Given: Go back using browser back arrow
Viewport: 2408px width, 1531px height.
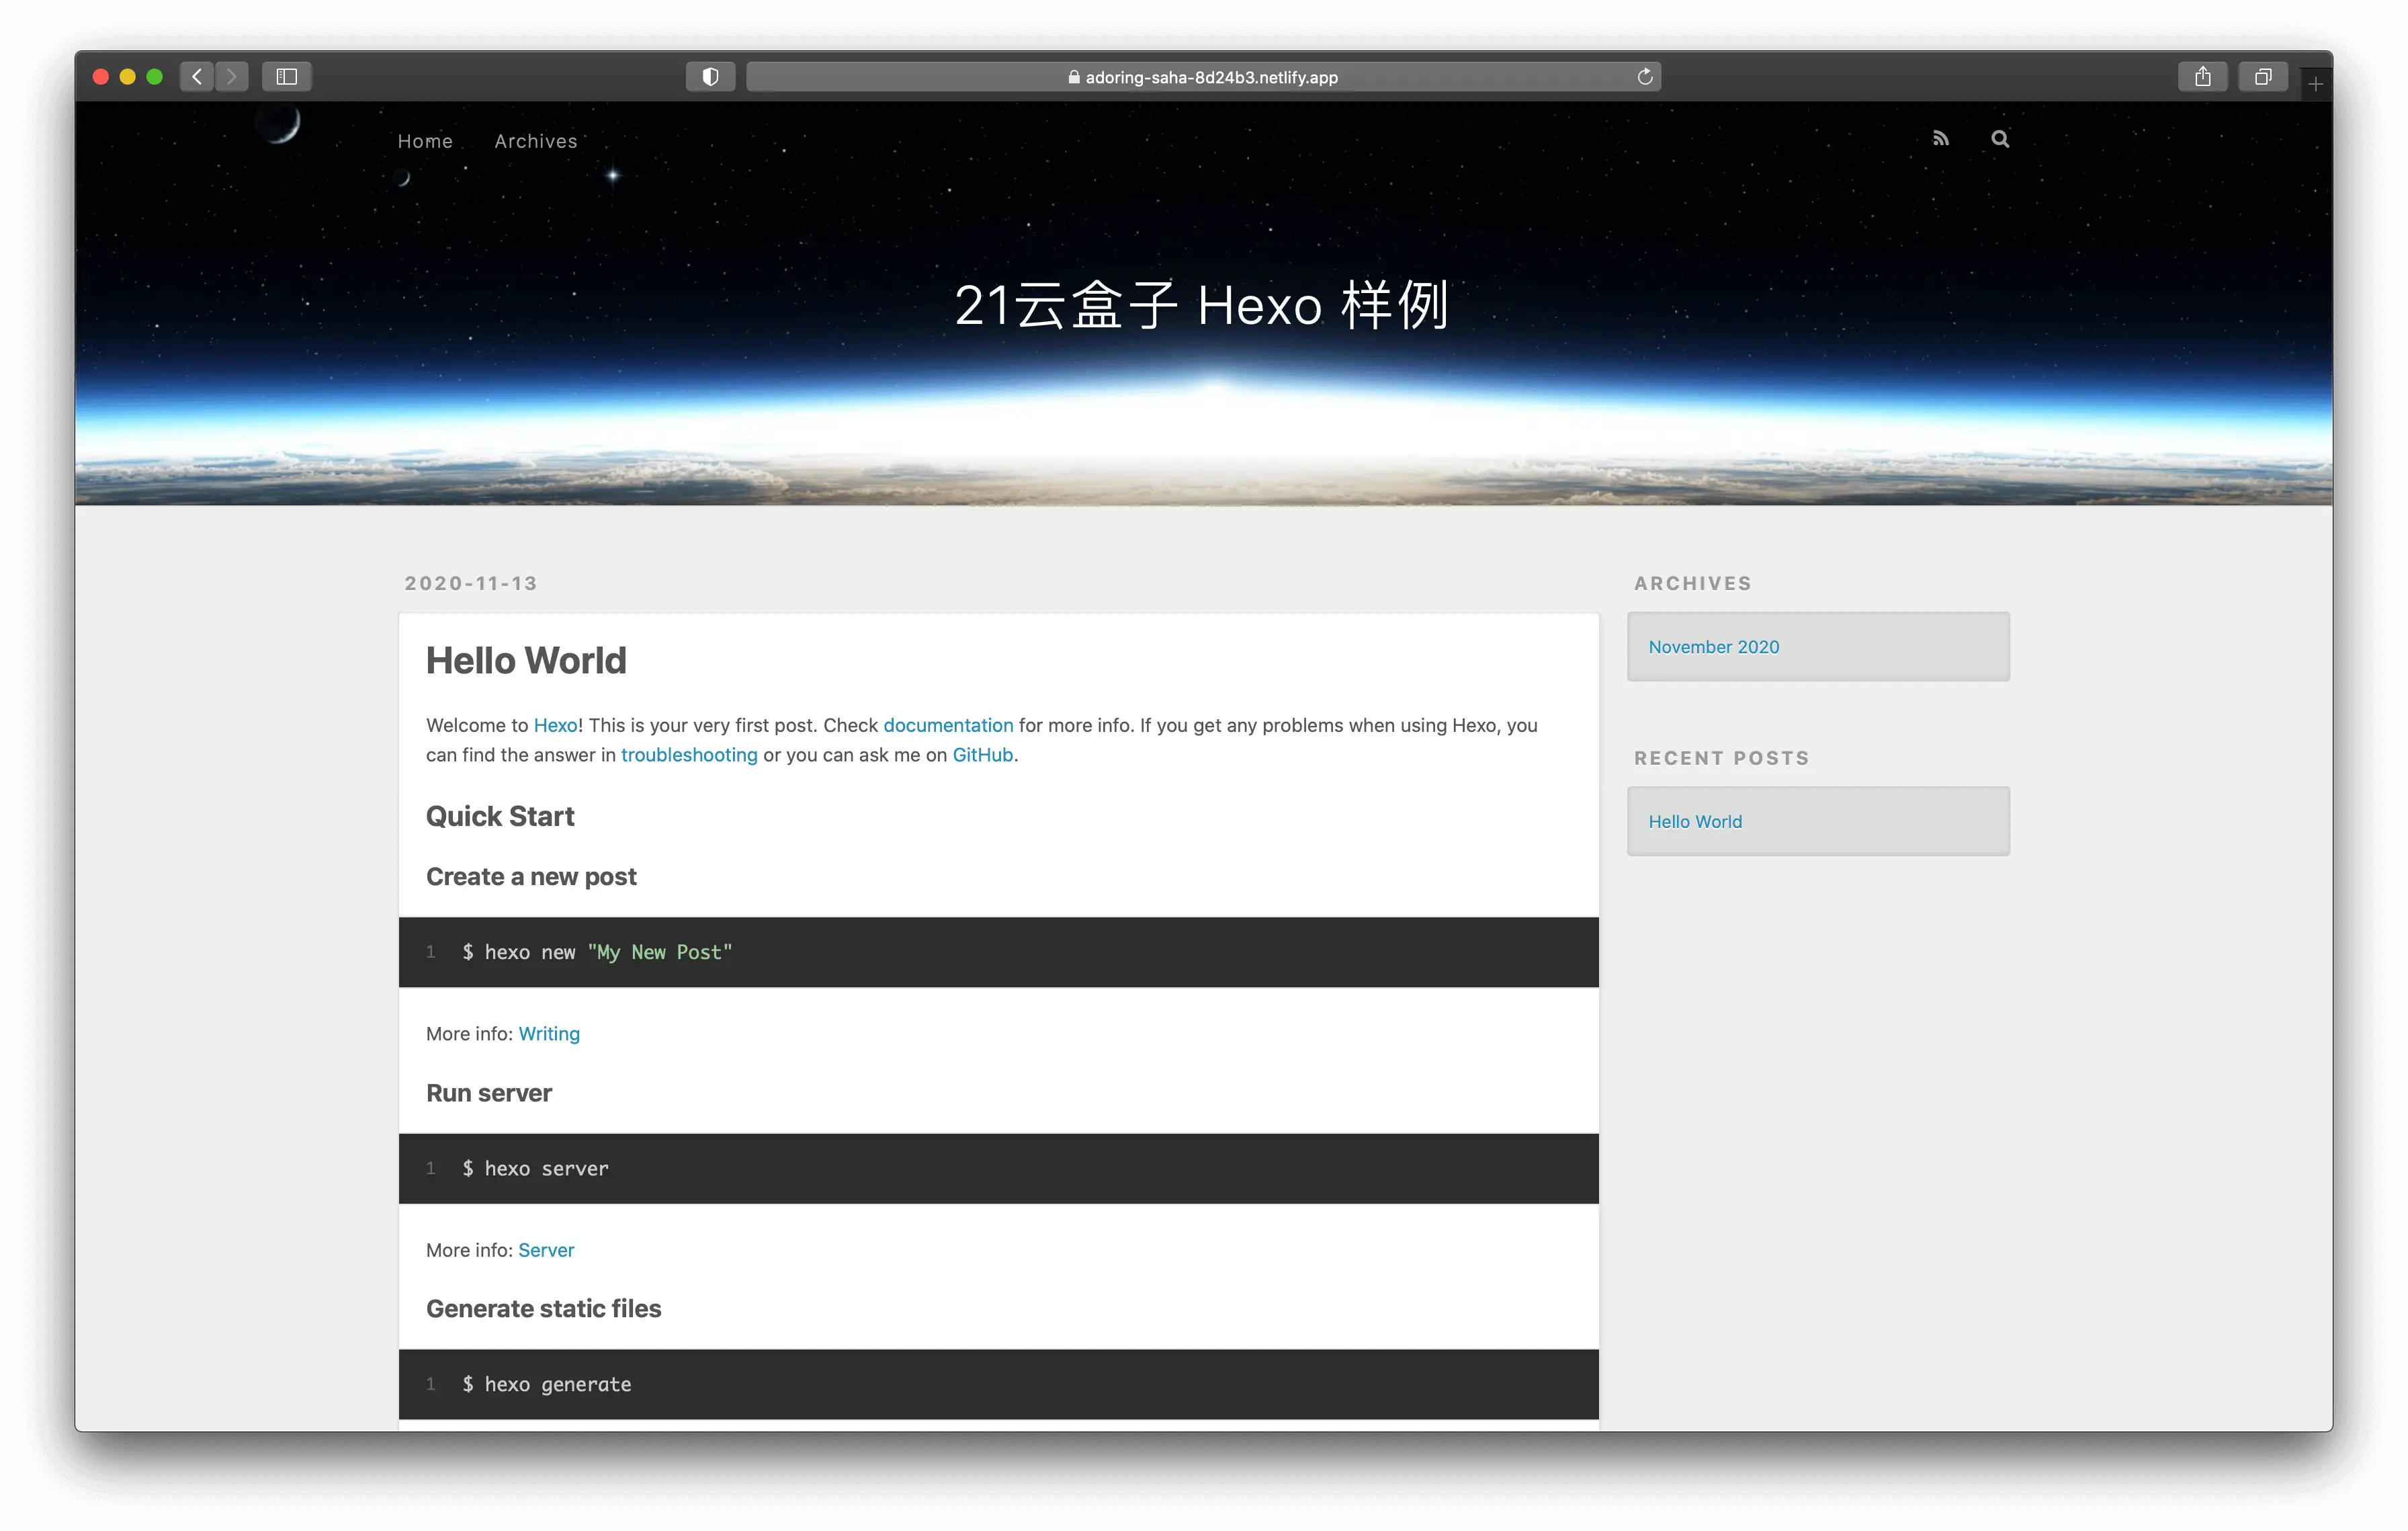Looking at the screenshot, I should (197, 76).
